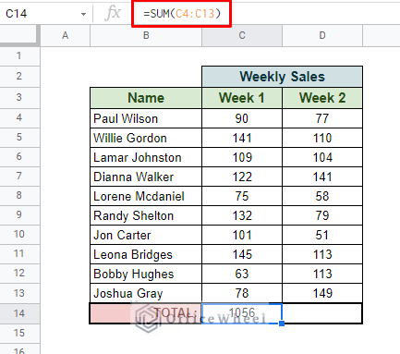Screen dimensions: 400x354
Task: Select the Jon Carter cell
Action: 146,235
